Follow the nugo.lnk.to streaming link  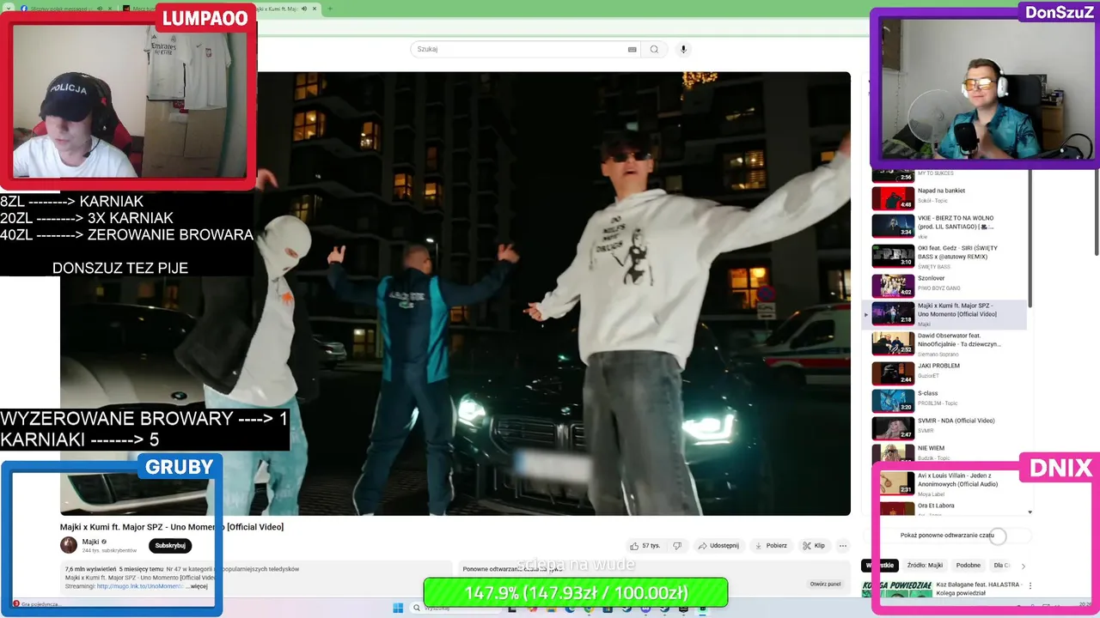[139, 586]
